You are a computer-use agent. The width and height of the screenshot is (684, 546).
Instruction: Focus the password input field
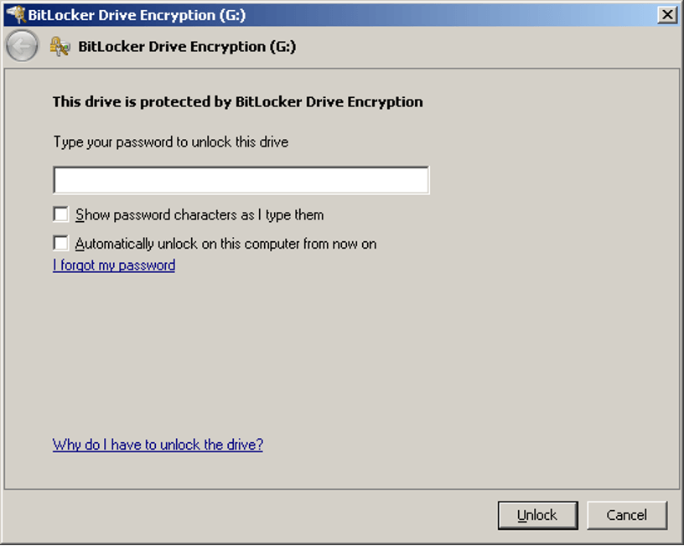[x=241, y=179]
